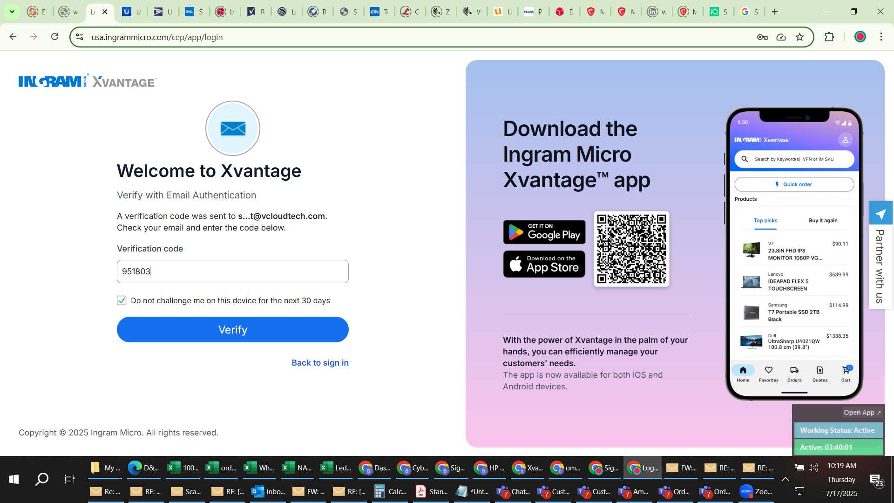The width and height of the screenshot is (894, 503).
Task: Click Open App in status widget
Action: point(862,412)
